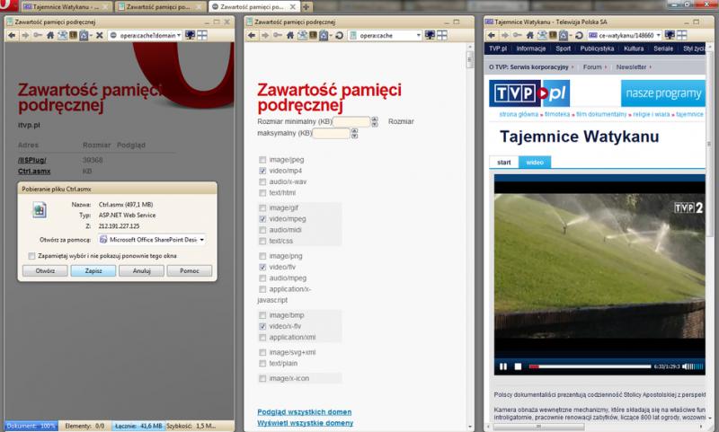Click Pomoc button in download dialog
Screen dimensions: 719x432
click(x=190, y=270)
